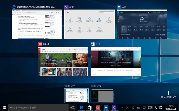Click the デスクトップ 1 label text
This screenshot has height=111, width=179.
click(x=70, y=86)
